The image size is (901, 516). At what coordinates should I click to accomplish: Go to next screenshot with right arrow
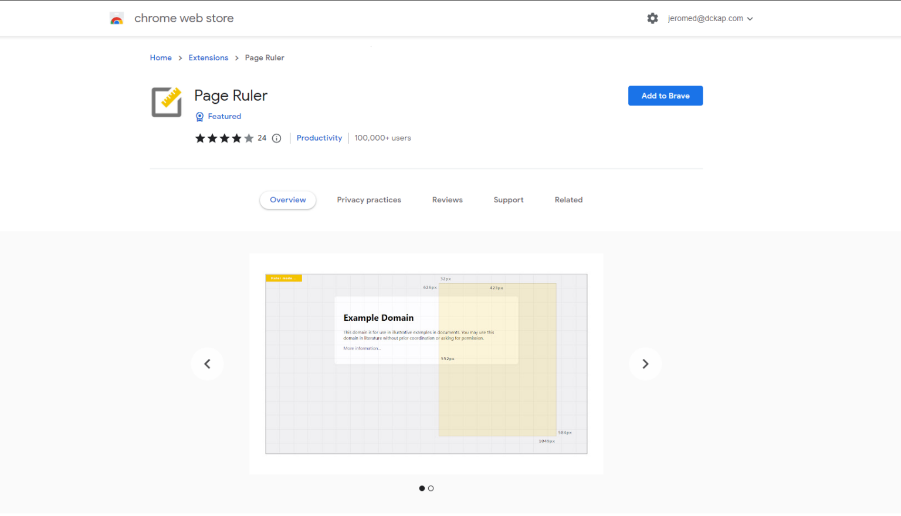pyautogui.click(x=645, y=364)
